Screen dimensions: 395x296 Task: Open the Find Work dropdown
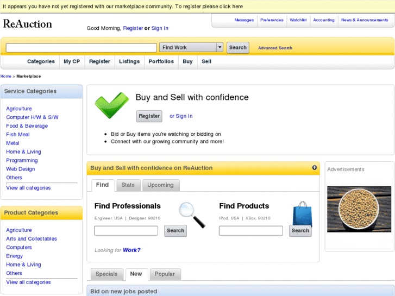220,48
